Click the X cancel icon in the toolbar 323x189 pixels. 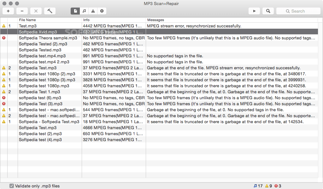[x=36, y=11]
